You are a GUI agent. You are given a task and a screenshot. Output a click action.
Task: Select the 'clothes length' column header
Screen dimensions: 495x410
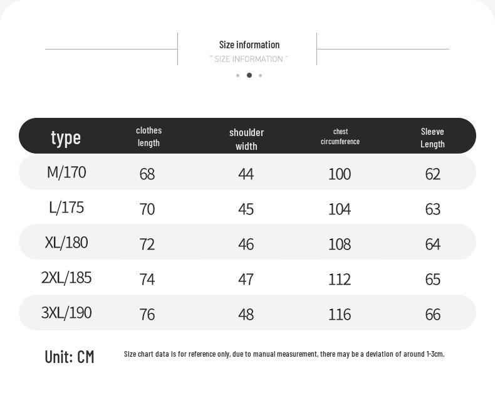[x=148, y=137]
